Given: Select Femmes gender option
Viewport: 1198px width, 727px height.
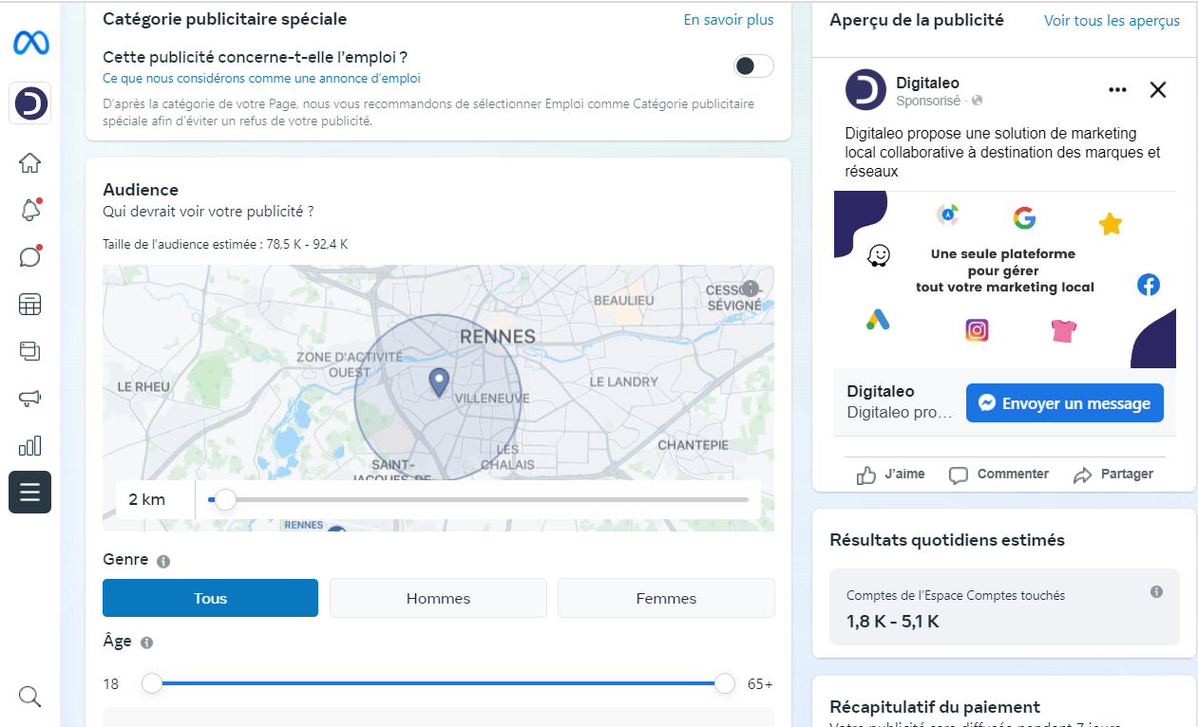Looking at the screenshot, I should coord(666,598).
